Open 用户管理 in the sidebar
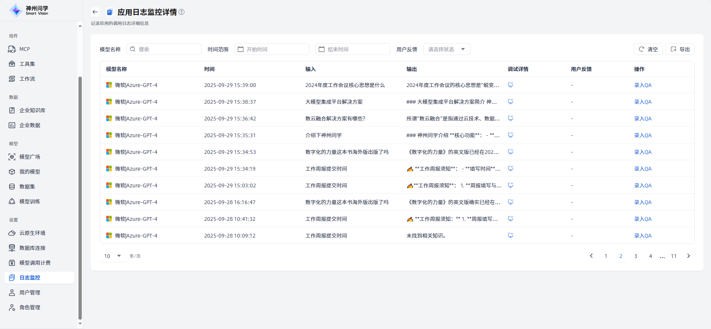 tap(30, 293)
